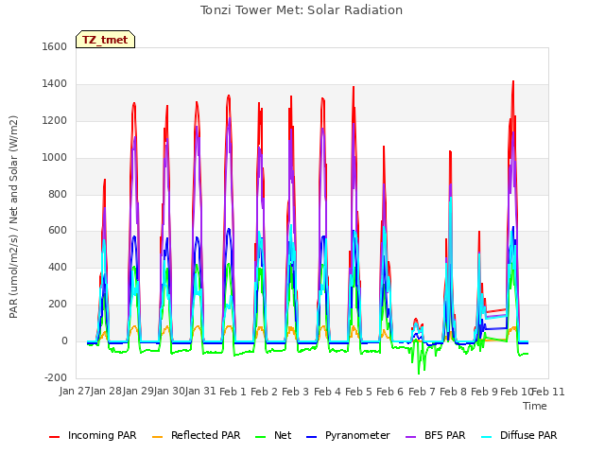Click the Feb 6 x-axis date label
Screen dimensions: 605x454
pos(389,393)
